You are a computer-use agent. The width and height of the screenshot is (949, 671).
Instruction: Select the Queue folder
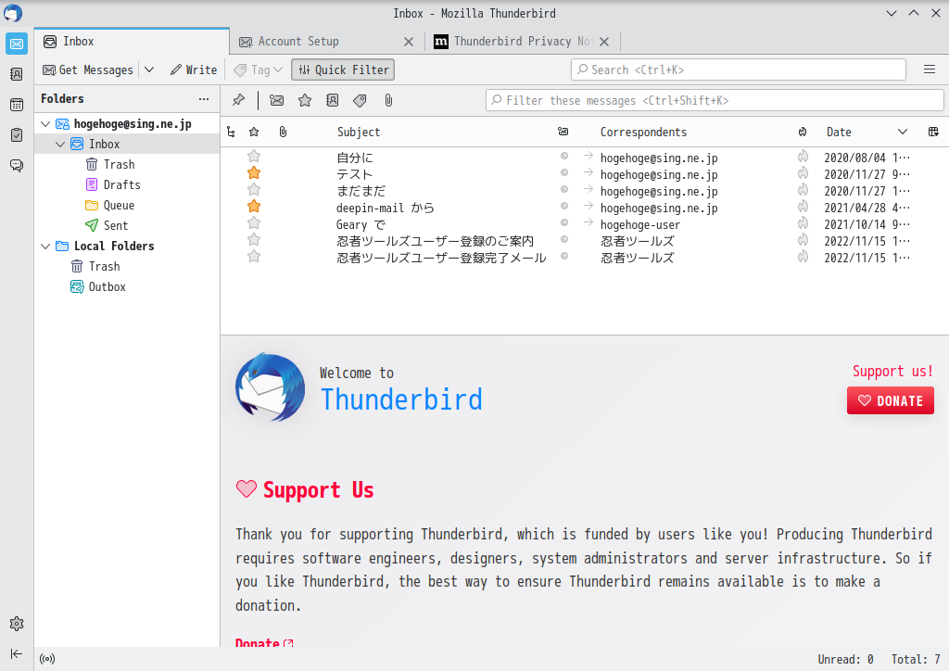[126, 205]
